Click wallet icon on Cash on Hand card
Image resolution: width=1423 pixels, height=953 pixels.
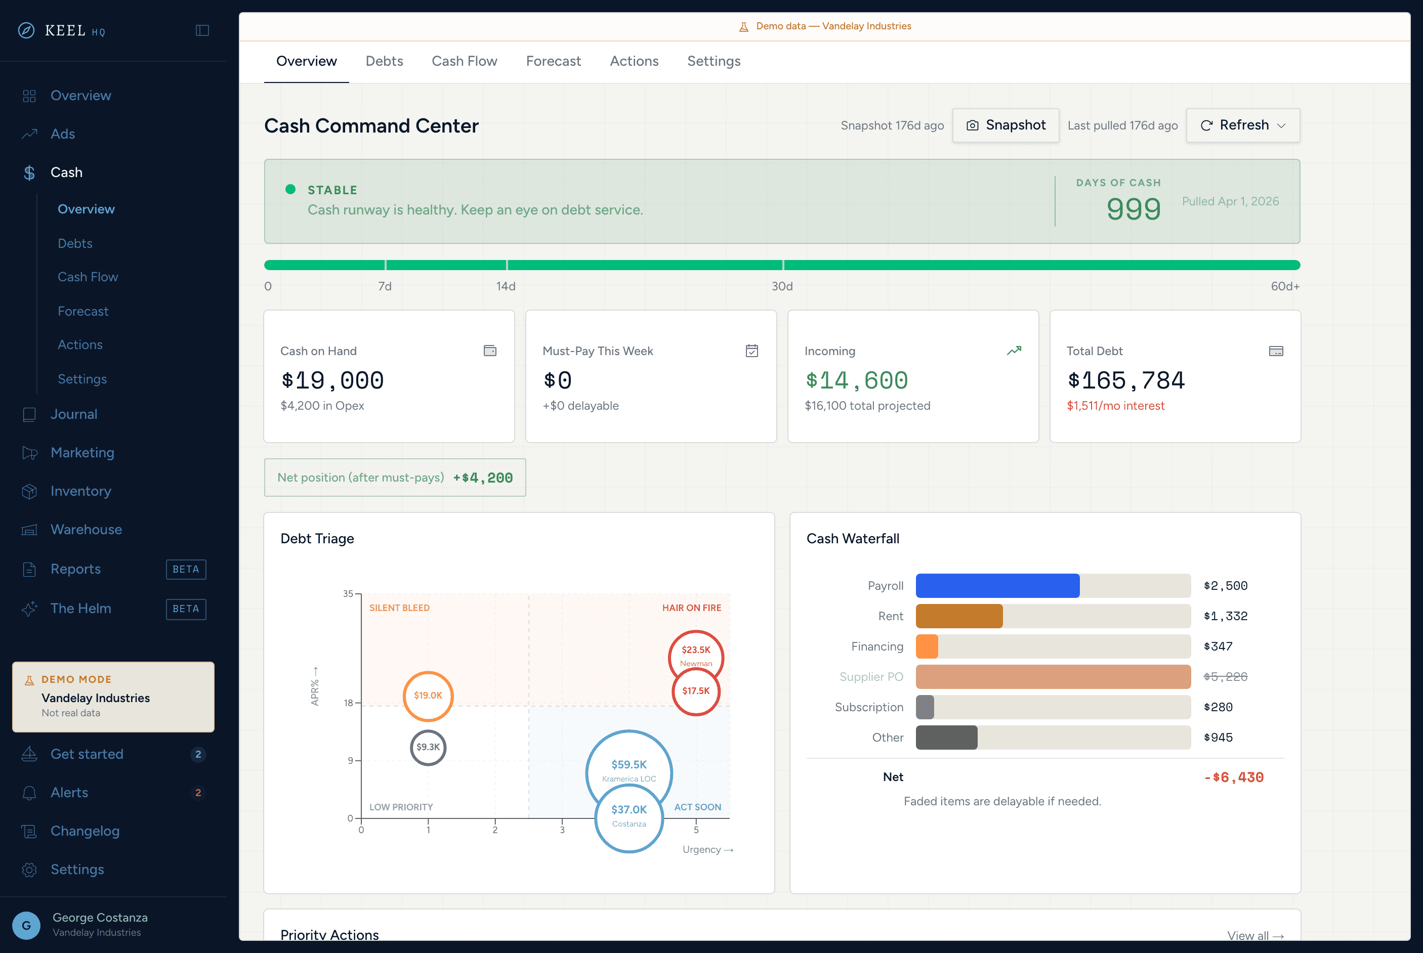(490, 351)
